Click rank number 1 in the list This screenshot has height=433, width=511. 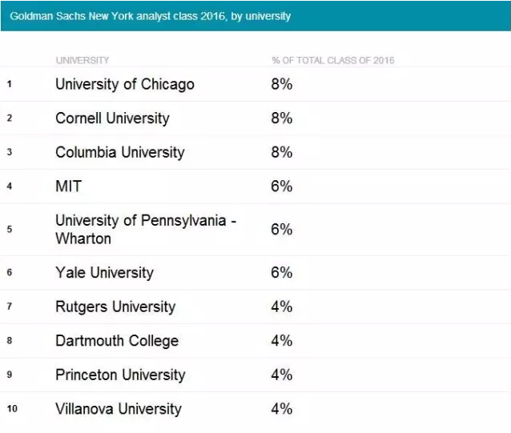point(9,84)
